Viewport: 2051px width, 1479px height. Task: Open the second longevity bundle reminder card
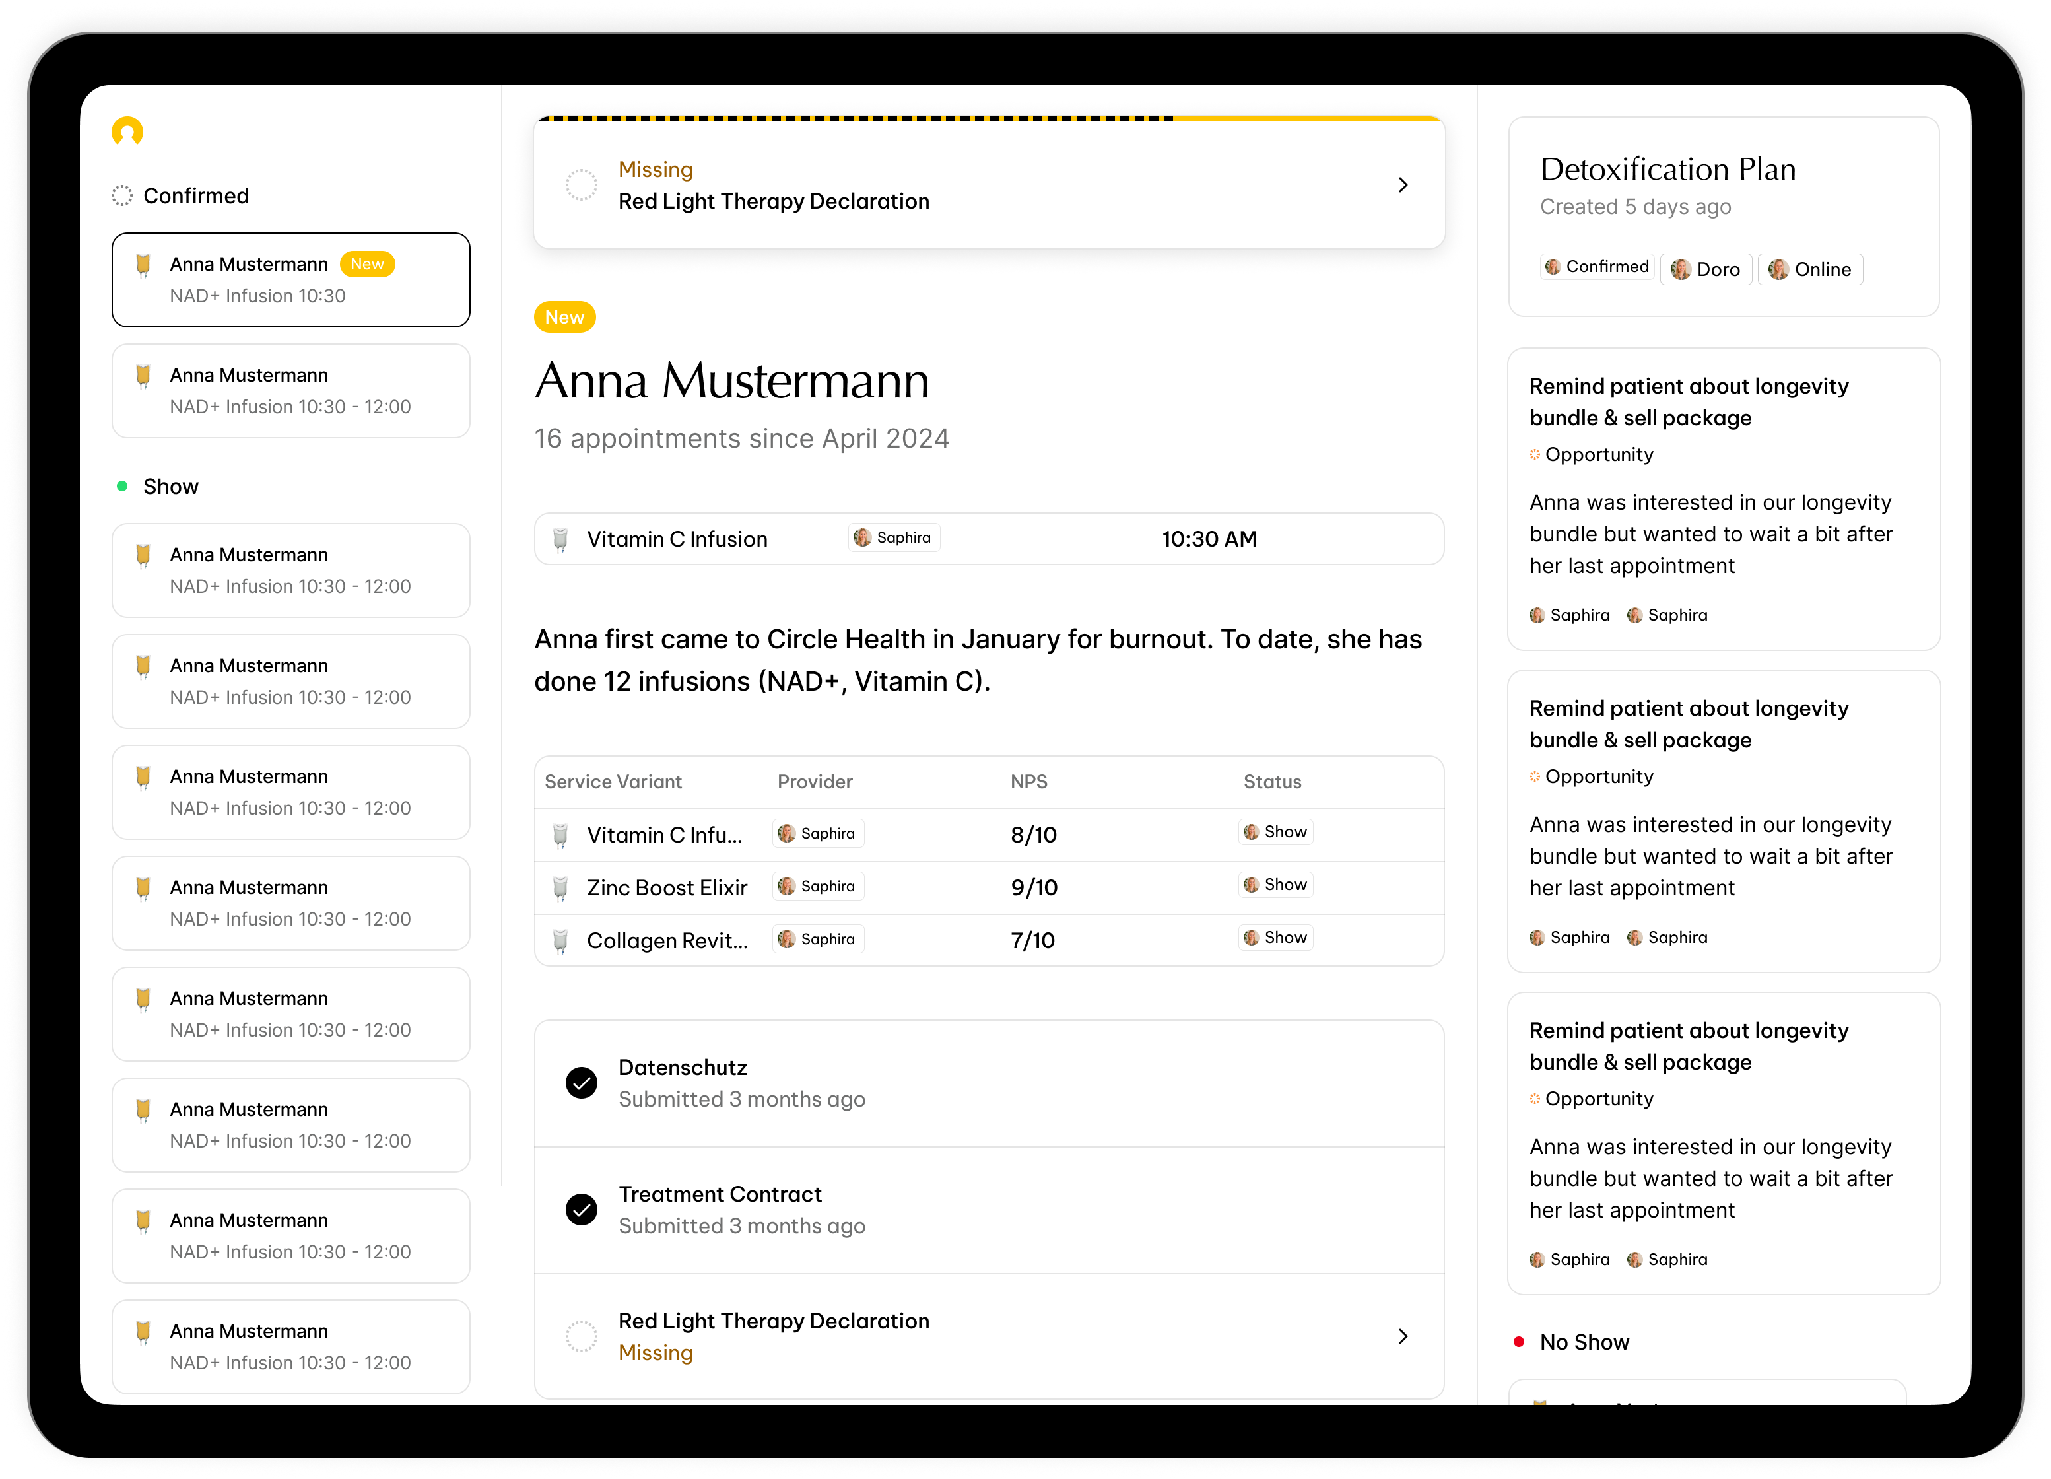click(1723, 821)
